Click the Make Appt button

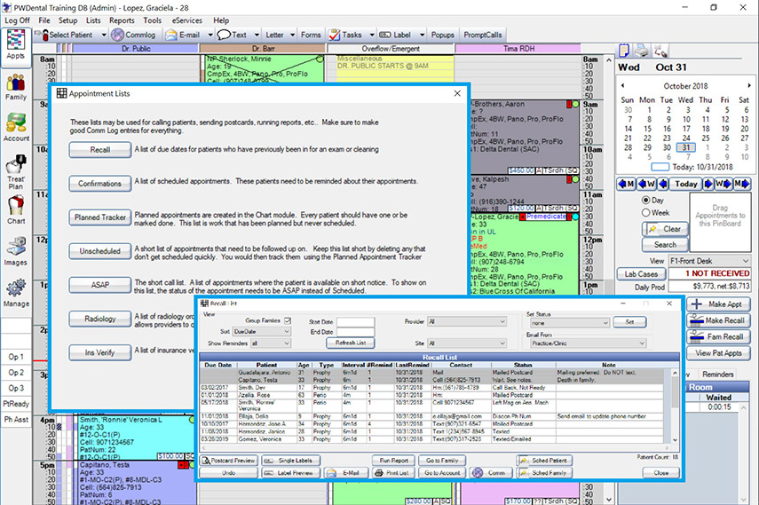pos(718,304)
